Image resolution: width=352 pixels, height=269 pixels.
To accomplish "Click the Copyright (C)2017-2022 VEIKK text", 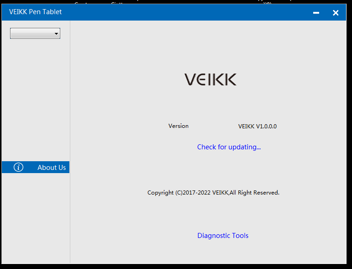I will (213, 193).
